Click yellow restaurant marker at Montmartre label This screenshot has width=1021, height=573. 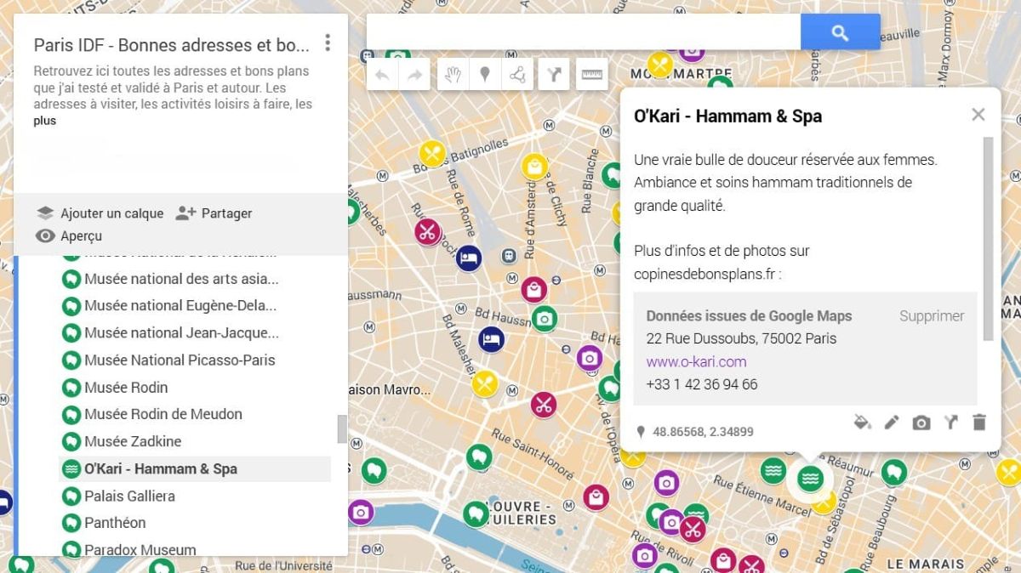pyautogui.click(x=660, y=65)
